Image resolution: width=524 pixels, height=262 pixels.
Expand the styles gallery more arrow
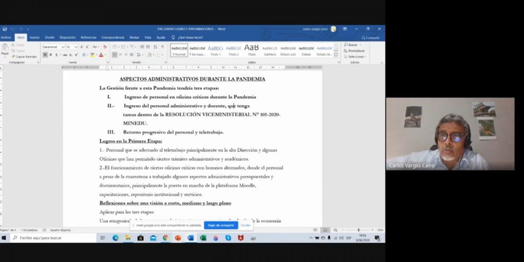tap(336, 55)
